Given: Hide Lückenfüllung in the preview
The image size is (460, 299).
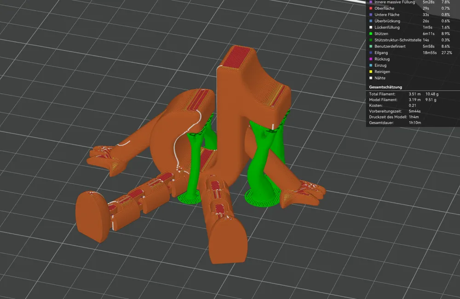Looking at the screenshot, I should (x=387, y=27).
